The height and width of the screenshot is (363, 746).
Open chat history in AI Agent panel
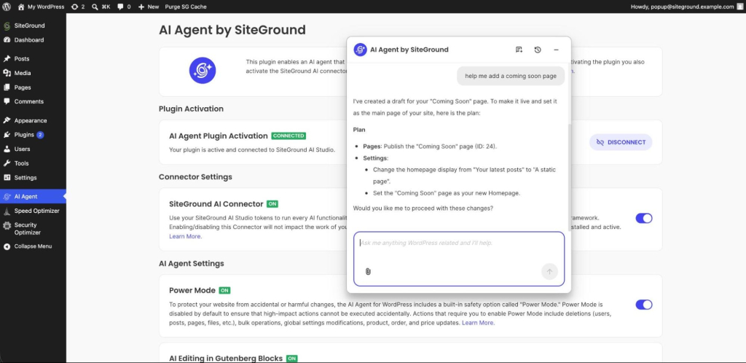pyautogui.click(x=538, y=50)
